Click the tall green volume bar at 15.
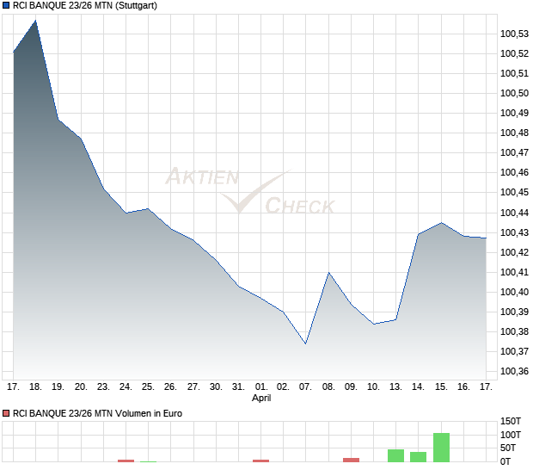 click(x=441, y=448)
